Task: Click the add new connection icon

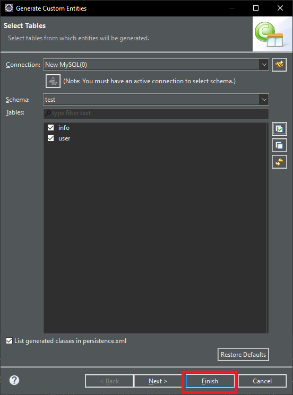Action: tap(279, 65)
